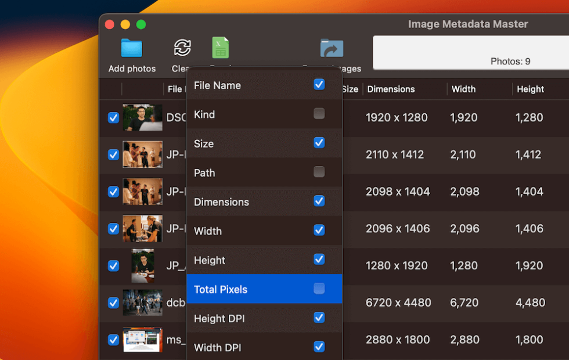Uncheck the 2098 x 1404 row checkbox
The height and width of the screenshot is (360, 569).
click(114, 192)
